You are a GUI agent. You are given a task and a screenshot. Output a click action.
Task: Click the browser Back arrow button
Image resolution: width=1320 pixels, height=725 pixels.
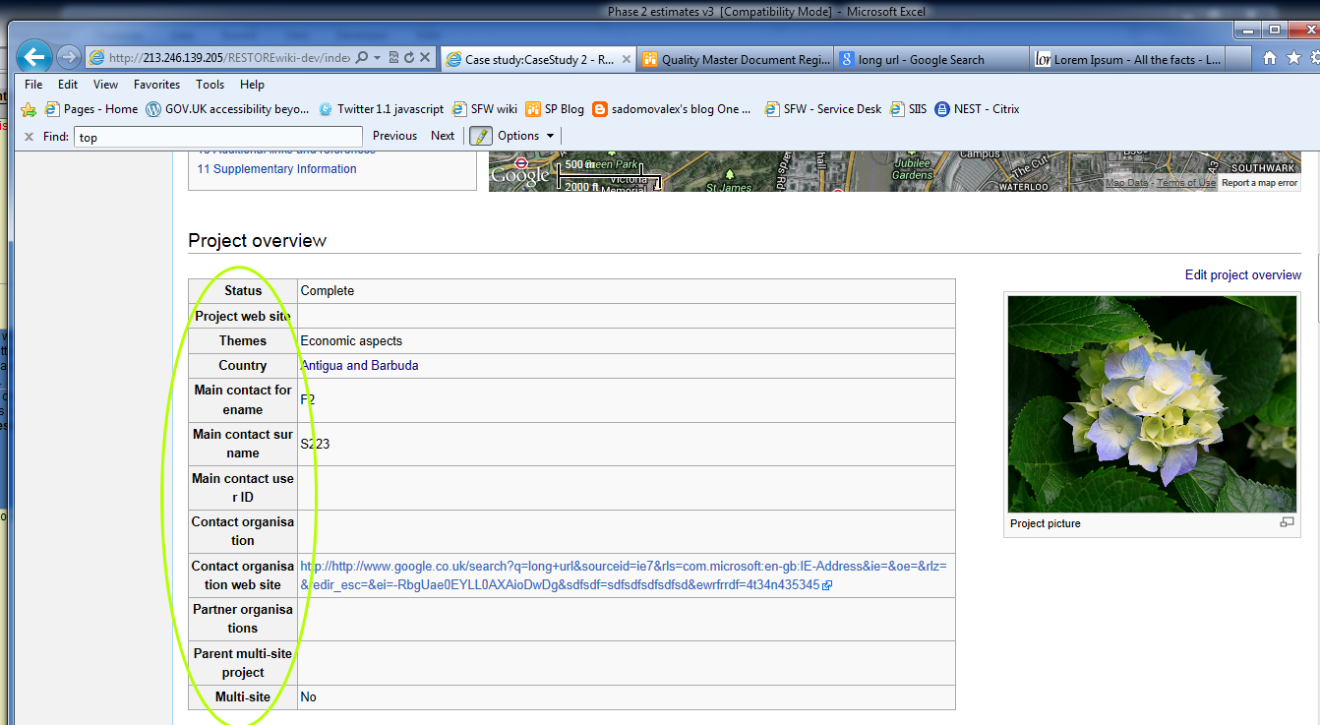tap(33, 57)
